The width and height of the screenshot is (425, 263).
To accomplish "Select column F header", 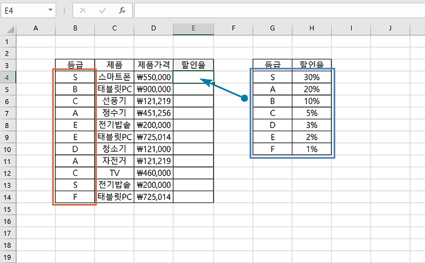I will point(233,28).
